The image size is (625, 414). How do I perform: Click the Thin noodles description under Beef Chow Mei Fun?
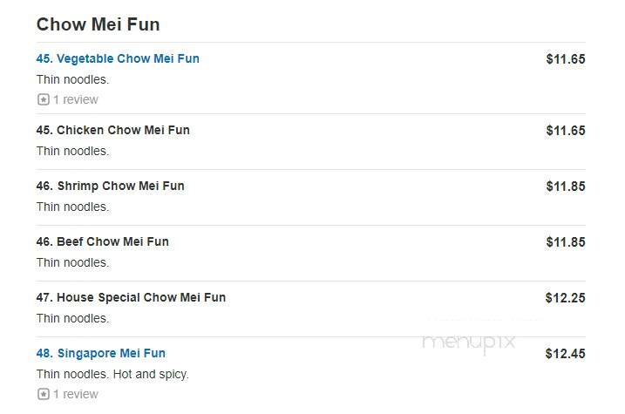(72, 262)
